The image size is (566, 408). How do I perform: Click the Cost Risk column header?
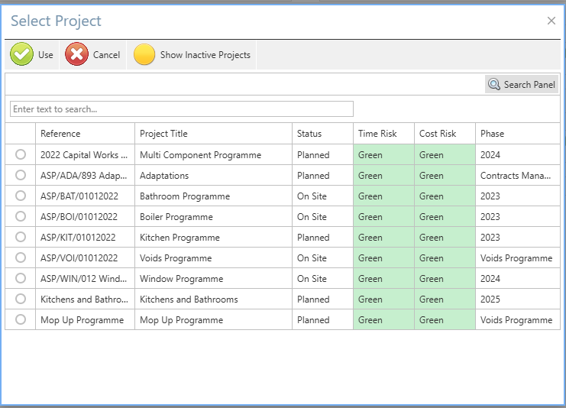click(x=438, y=134)
